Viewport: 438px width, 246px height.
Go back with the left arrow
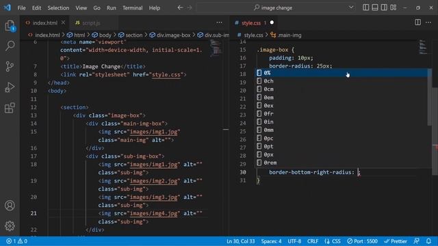click(180, 8)
